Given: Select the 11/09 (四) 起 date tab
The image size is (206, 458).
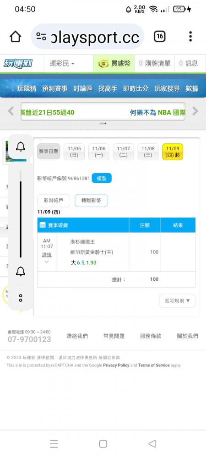Looking at the screenshot, I should [173, 152].
